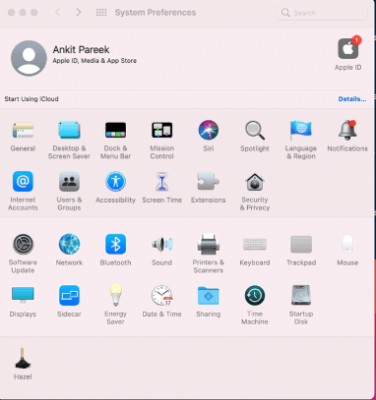Go back with the left chevron
Image resolution: width=376 pixels, height=400 pixels.
(x=58, y=13)
